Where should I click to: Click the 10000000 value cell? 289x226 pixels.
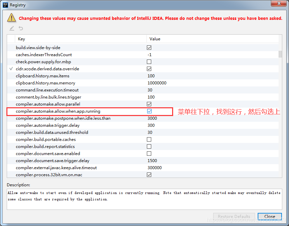tap(157, 83)
